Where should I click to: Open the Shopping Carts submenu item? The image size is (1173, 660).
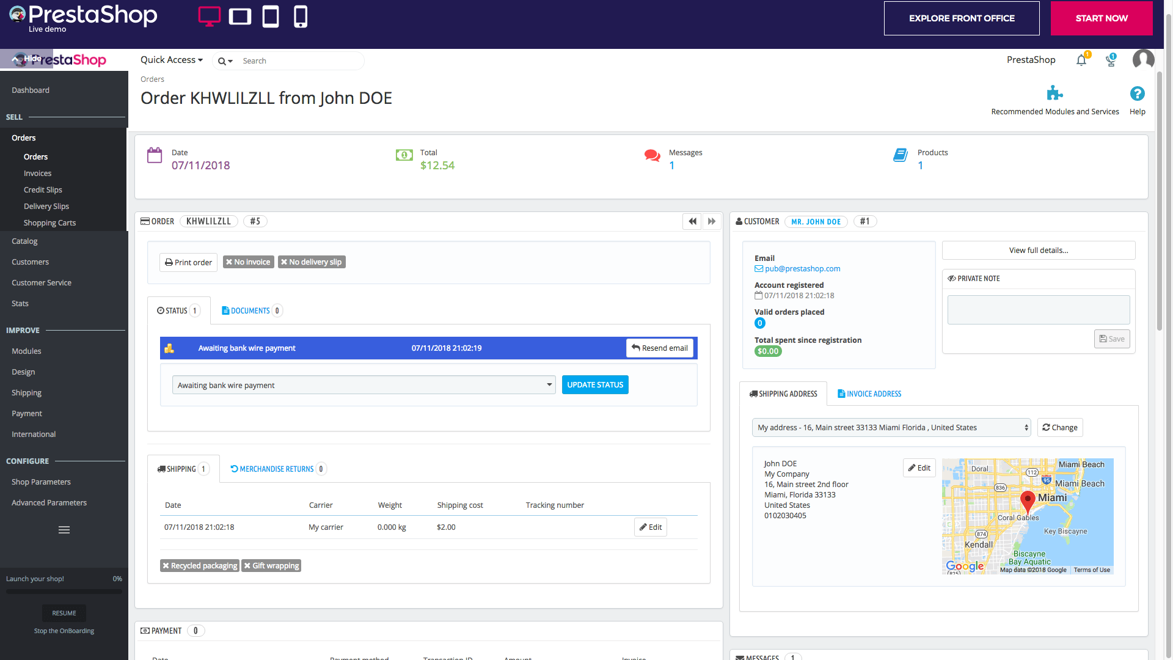[x=49, y=223]
